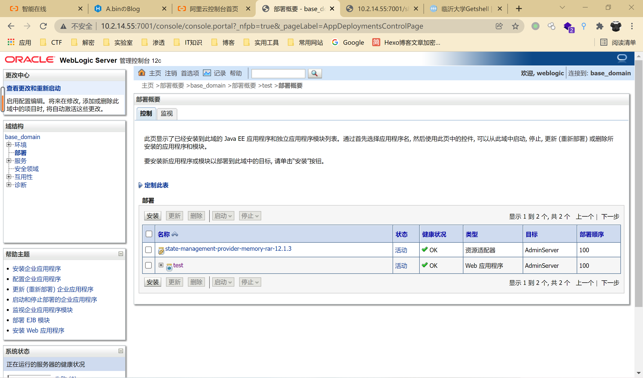Tick the checkbox for state-management-provider-memory-rar-12.1.3
Viewport: 643px width, 378px height.
[148, 250]
